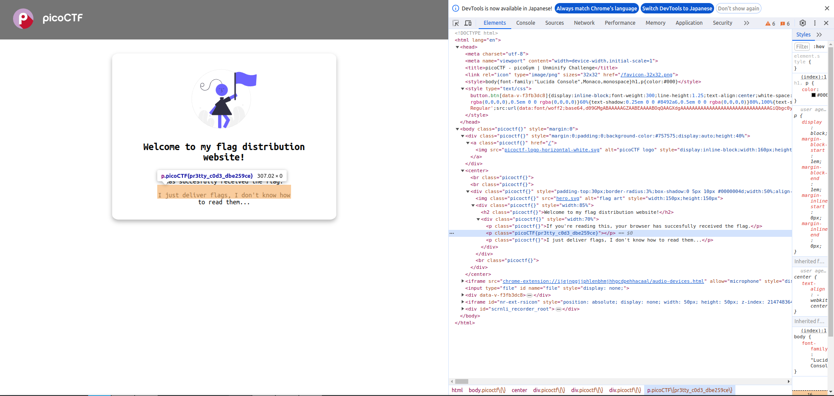
Task: Click the Styles Filter input field
Action: 802,46
